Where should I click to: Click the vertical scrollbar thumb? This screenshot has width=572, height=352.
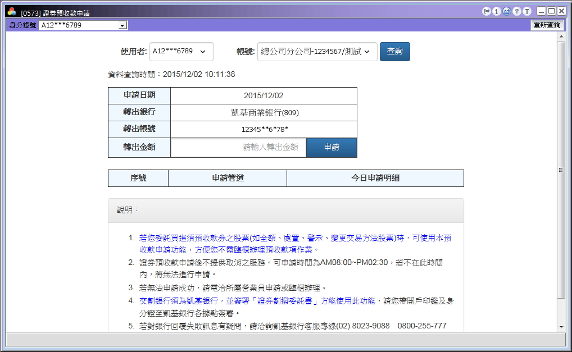(x=561, y=170)
